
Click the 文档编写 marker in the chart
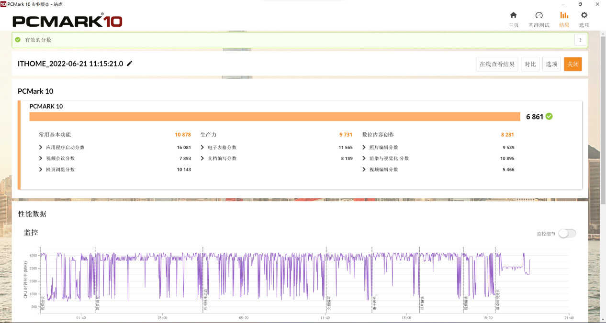click(329, 303)
